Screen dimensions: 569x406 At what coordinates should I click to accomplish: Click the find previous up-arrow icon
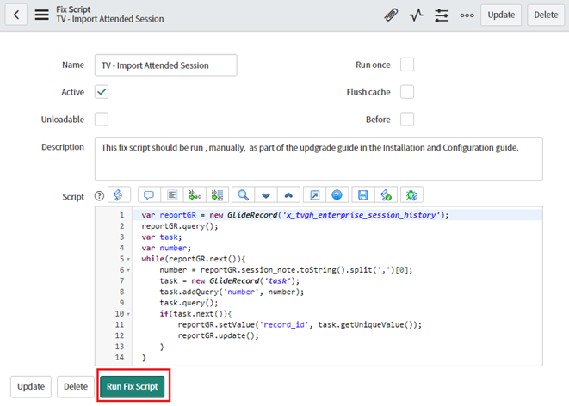pos(288,195)
